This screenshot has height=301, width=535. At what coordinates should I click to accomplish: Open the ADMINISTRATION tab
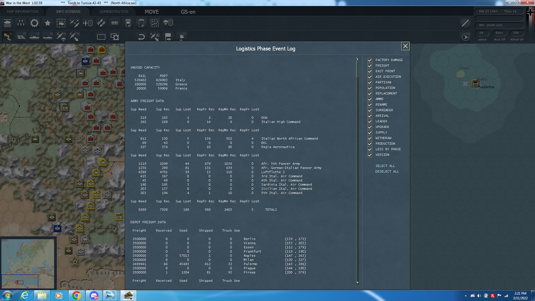pos(114,12)
